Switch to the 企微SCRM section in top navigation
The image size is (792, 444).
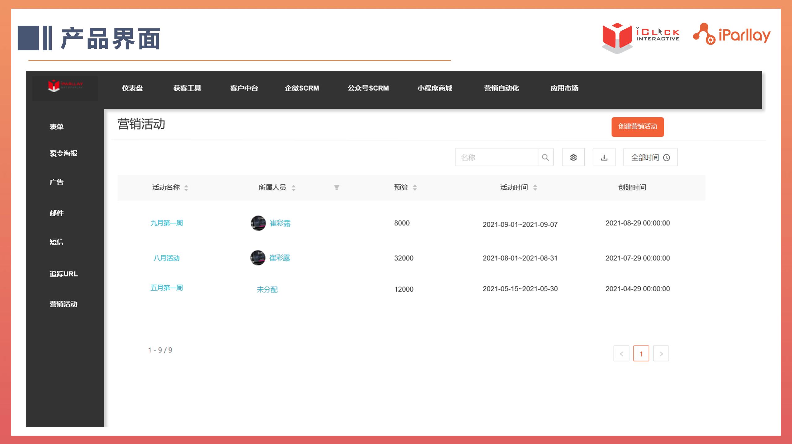[x=302, y=88]
